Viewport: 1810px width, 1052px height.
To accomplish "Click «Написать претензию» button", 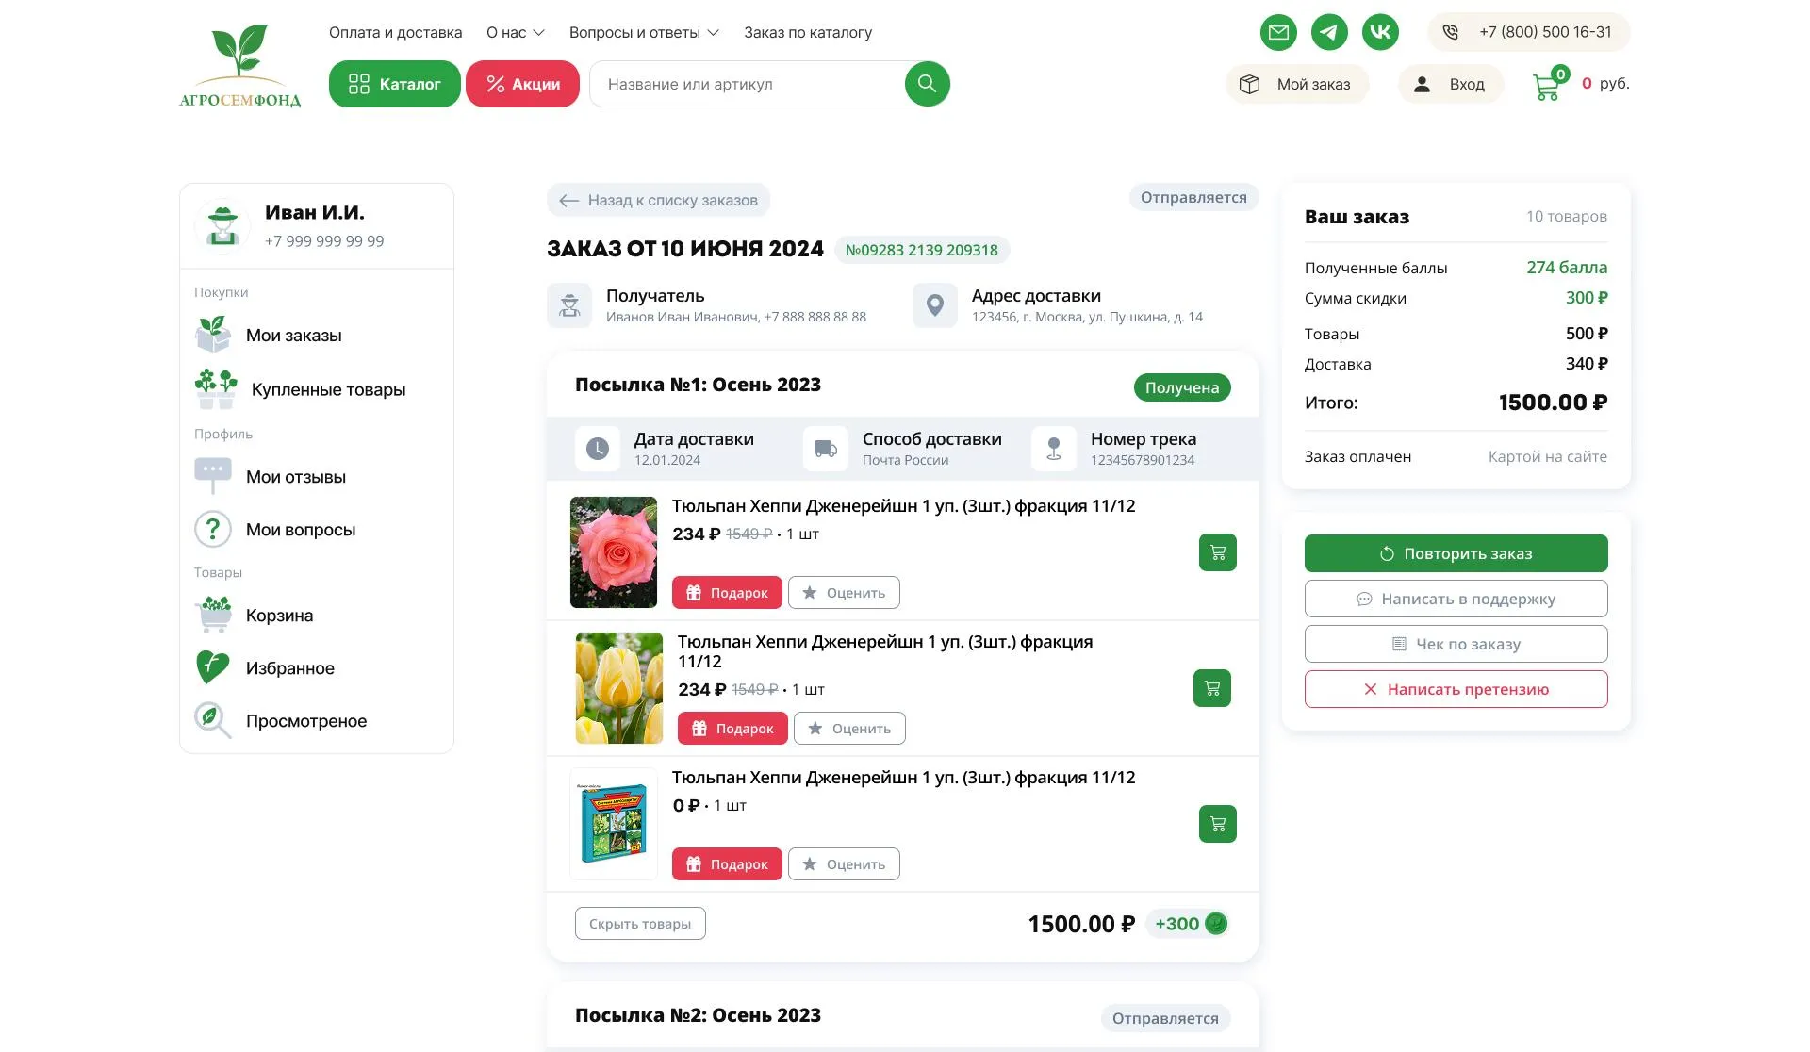I will (1456, 689).
